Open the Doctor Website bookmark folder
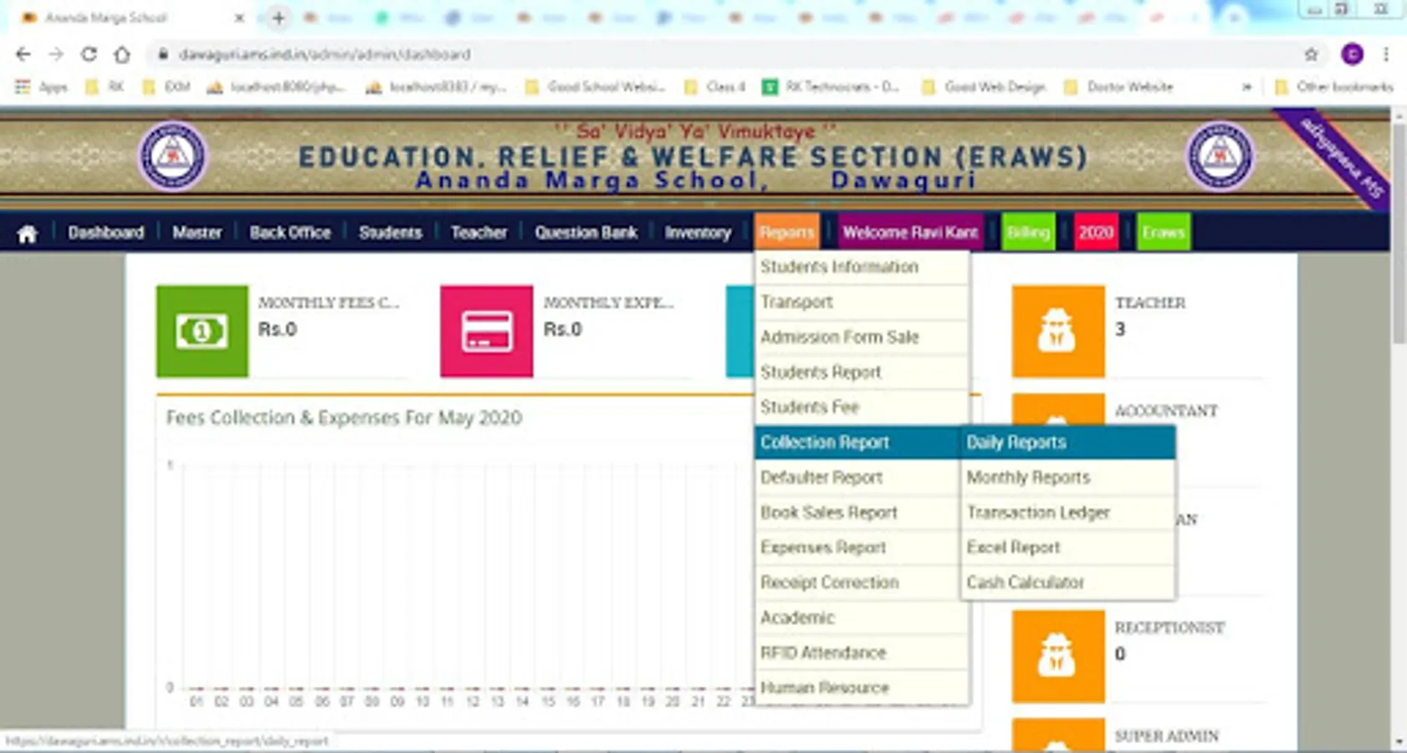 tap(1118, 87)
